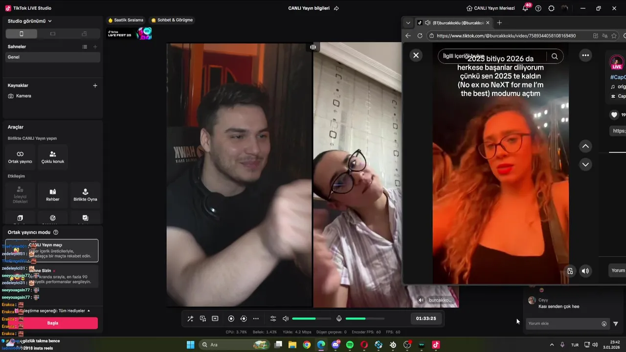Open TikTok LIVE Studio settings gear

click(x=552, y=8)
